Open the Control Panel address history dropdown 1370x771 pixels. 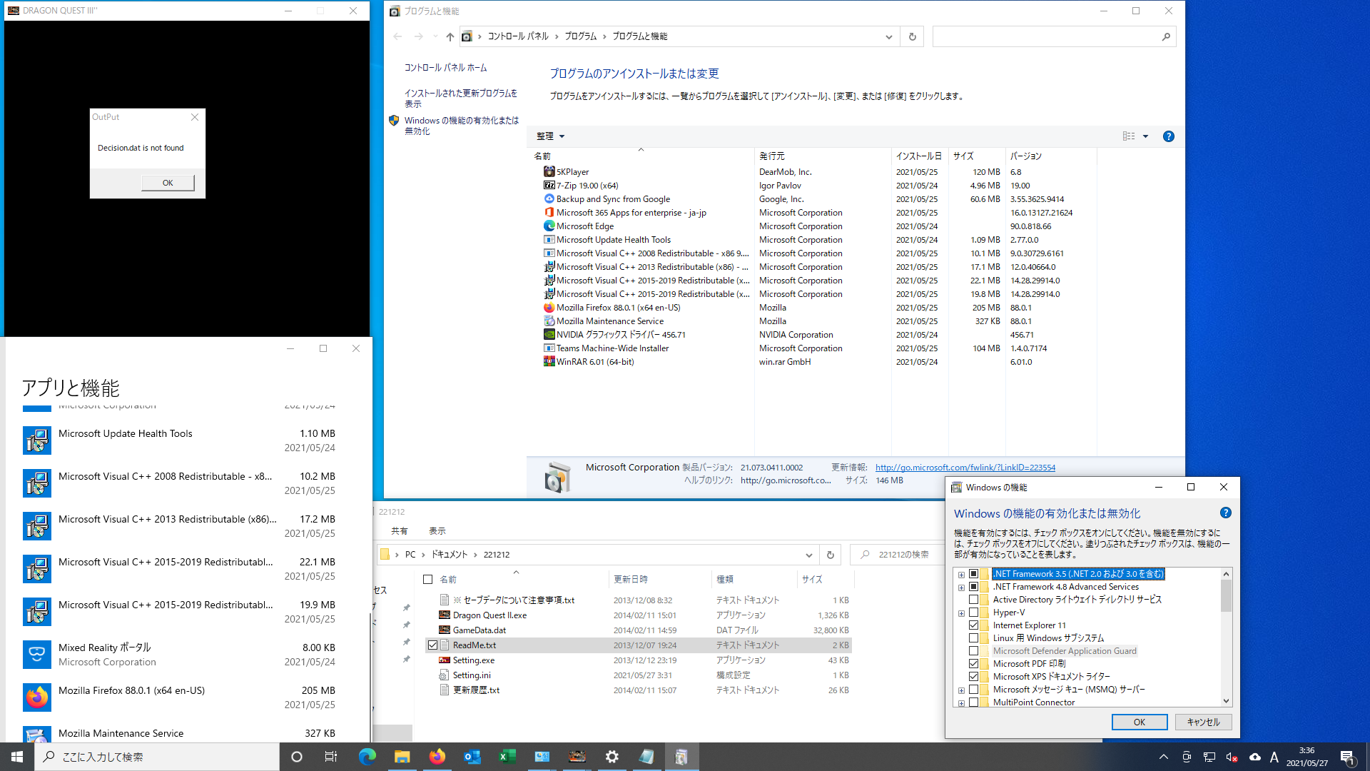coord(889,36)
